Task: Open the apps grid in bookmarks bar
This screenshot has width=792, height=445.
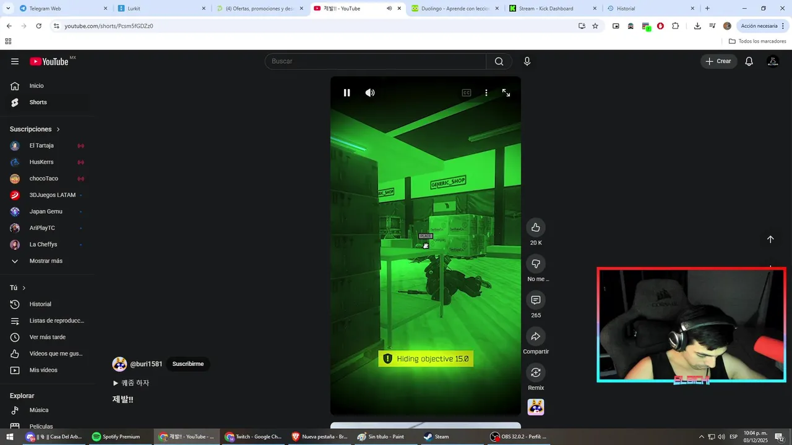Action: 8,41
